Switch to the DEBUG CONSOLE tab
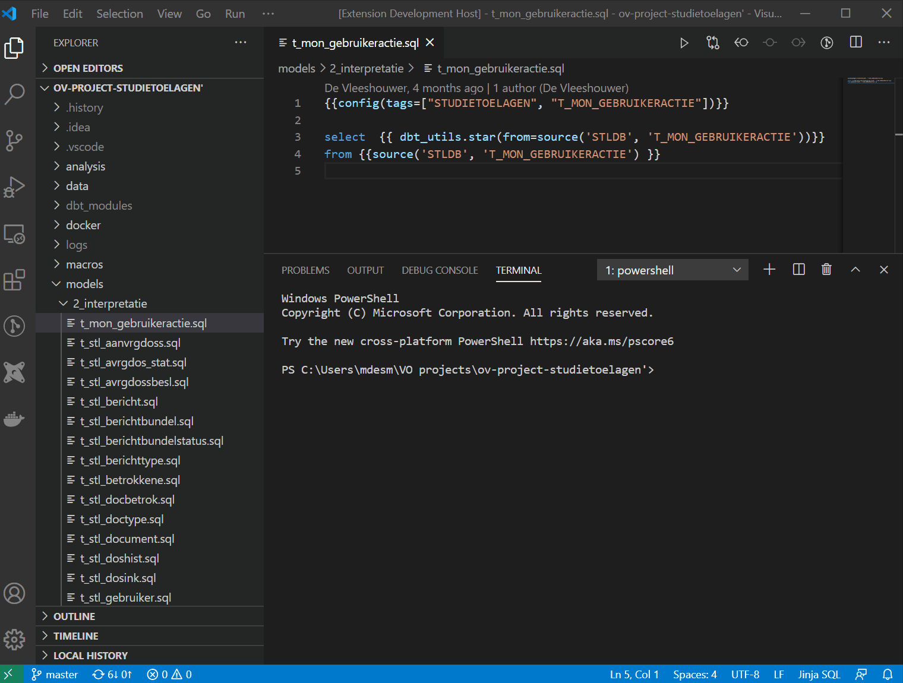The image size is (903, 683). tap(440, 270)
